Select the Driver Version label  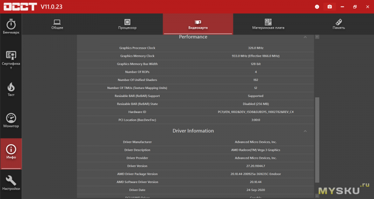(x=137, y=166)
